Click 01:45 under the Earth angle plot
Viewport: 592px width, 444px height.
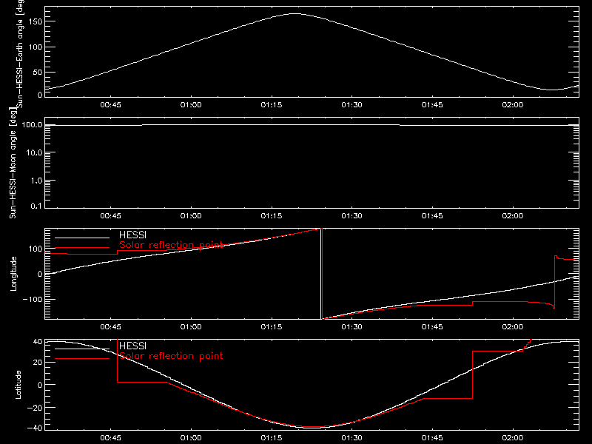click(432, 104)
